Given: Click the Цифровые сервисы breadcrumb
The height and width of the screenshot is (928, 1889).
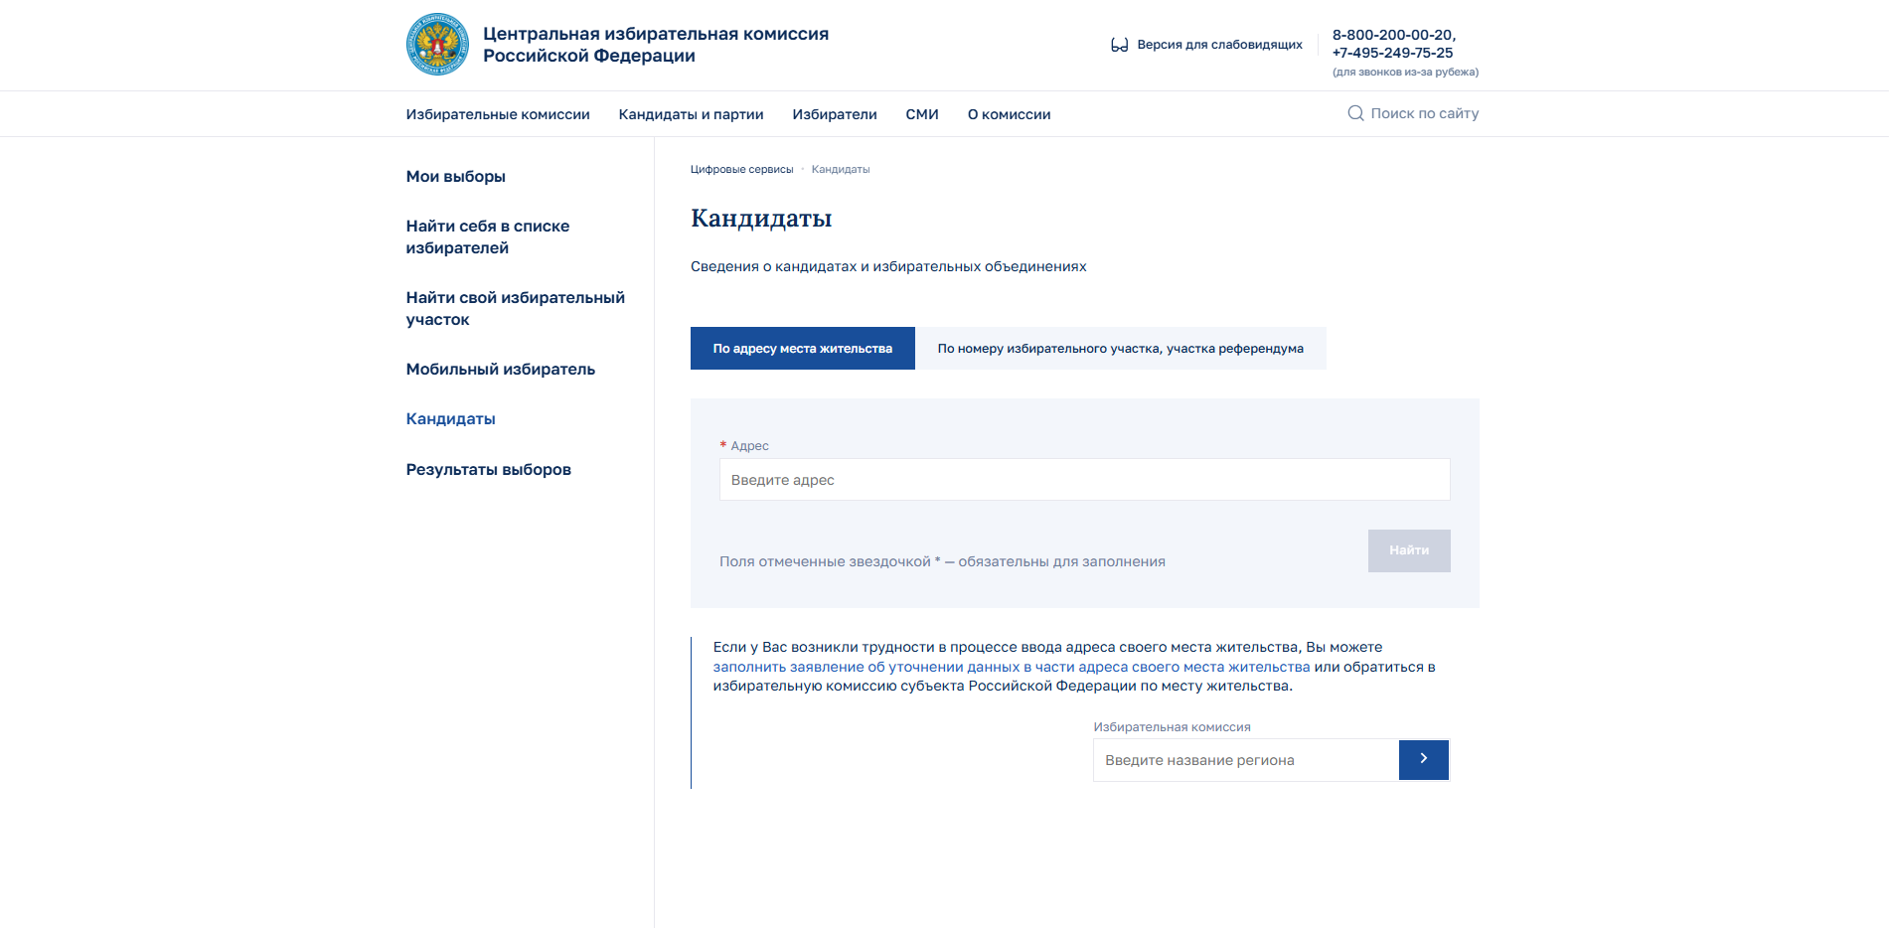Looking at the screenshot, I should click(741, 169).
